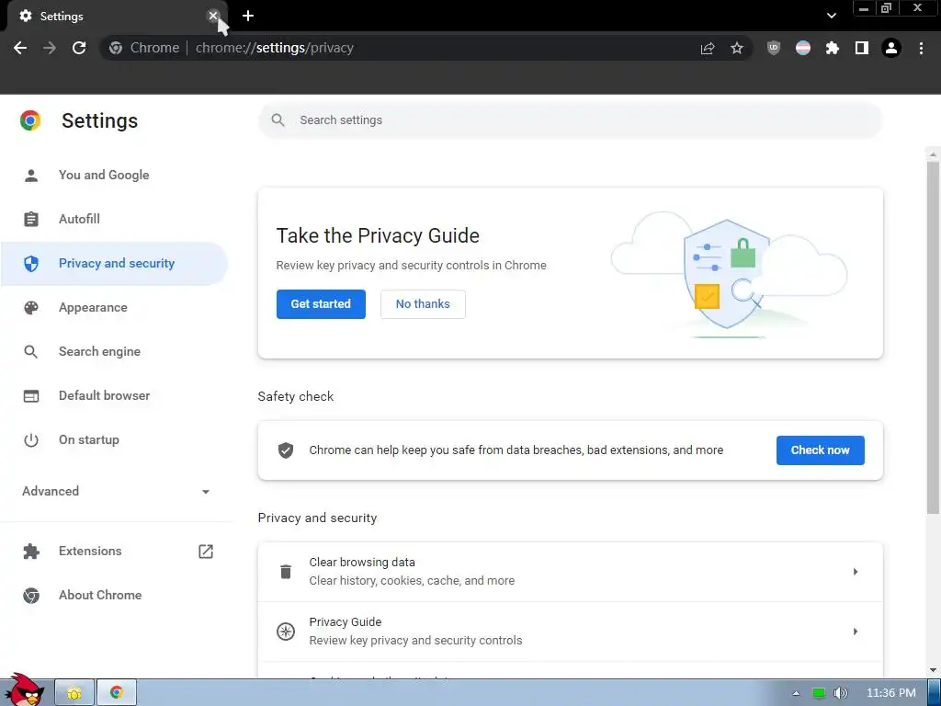Open the Privacy Guide row
The width and height of the screenshot is (941, 706).
click(x=570, y=632)
